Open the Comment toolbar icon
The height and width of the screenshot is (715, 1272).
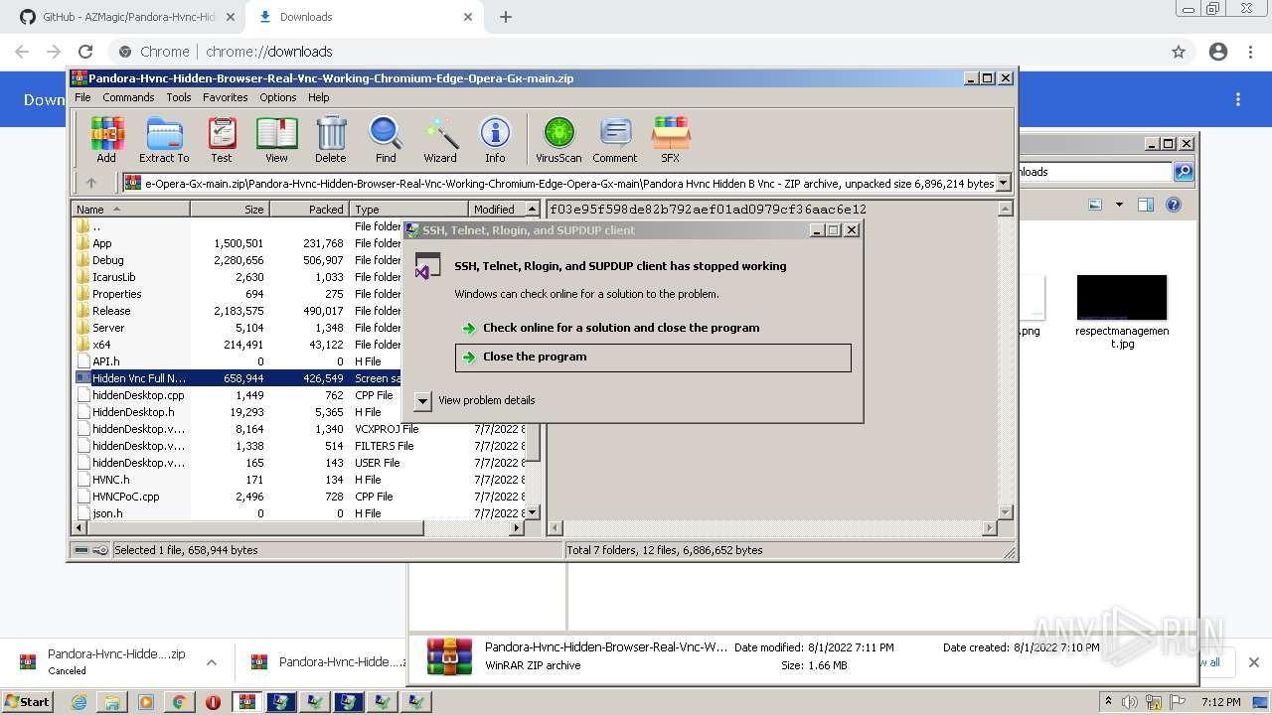(615, 140)
